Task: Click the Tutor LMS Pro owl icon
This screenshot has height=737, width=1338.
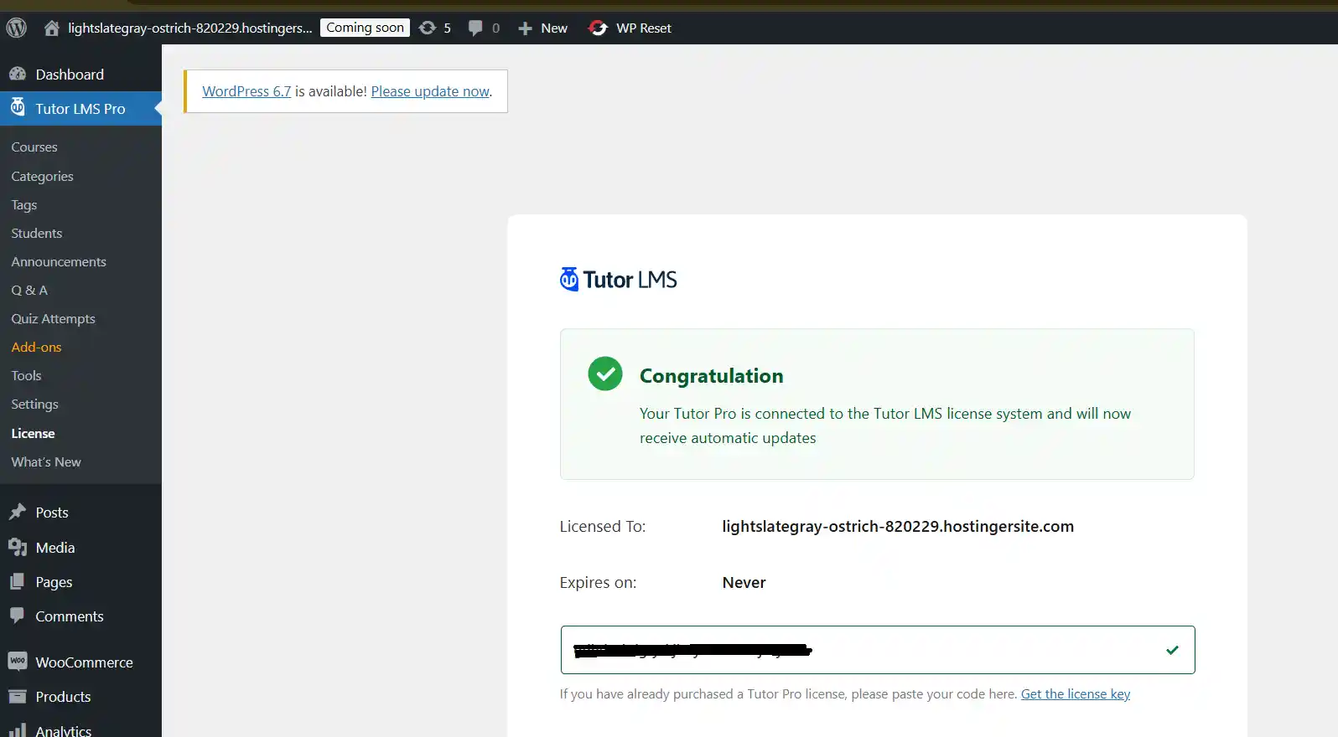Action: tap(18, 107)
